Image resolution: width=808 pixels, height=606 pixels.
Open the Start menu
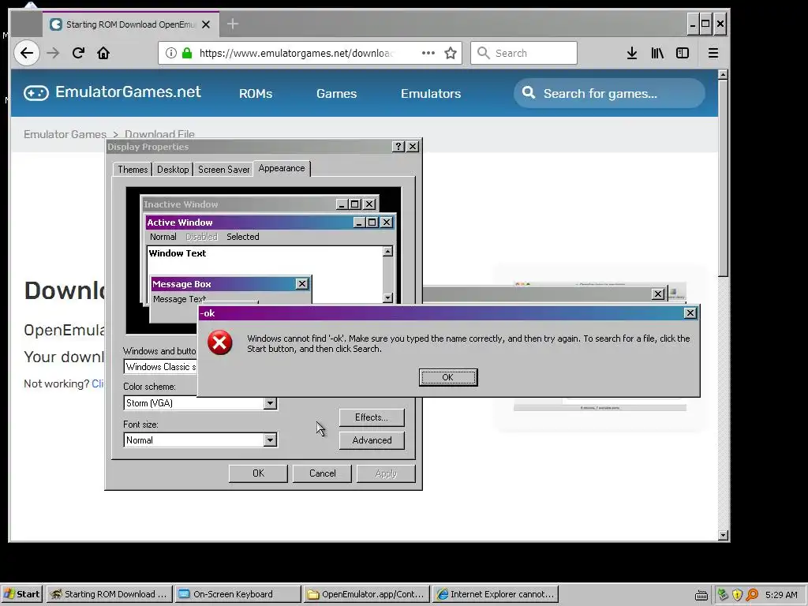coord(21,594)
